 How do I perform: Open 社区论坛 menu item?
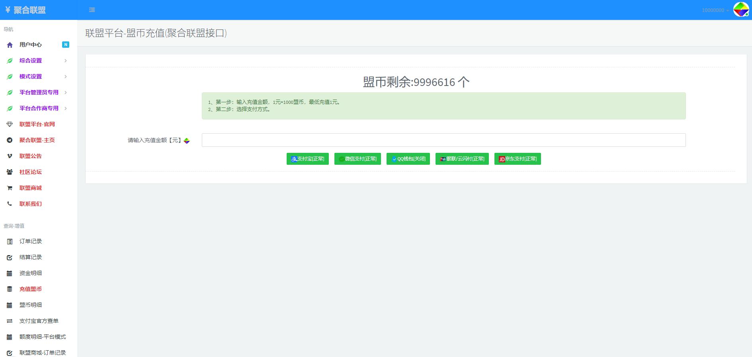pyautogui.click(x=31, y=172)
